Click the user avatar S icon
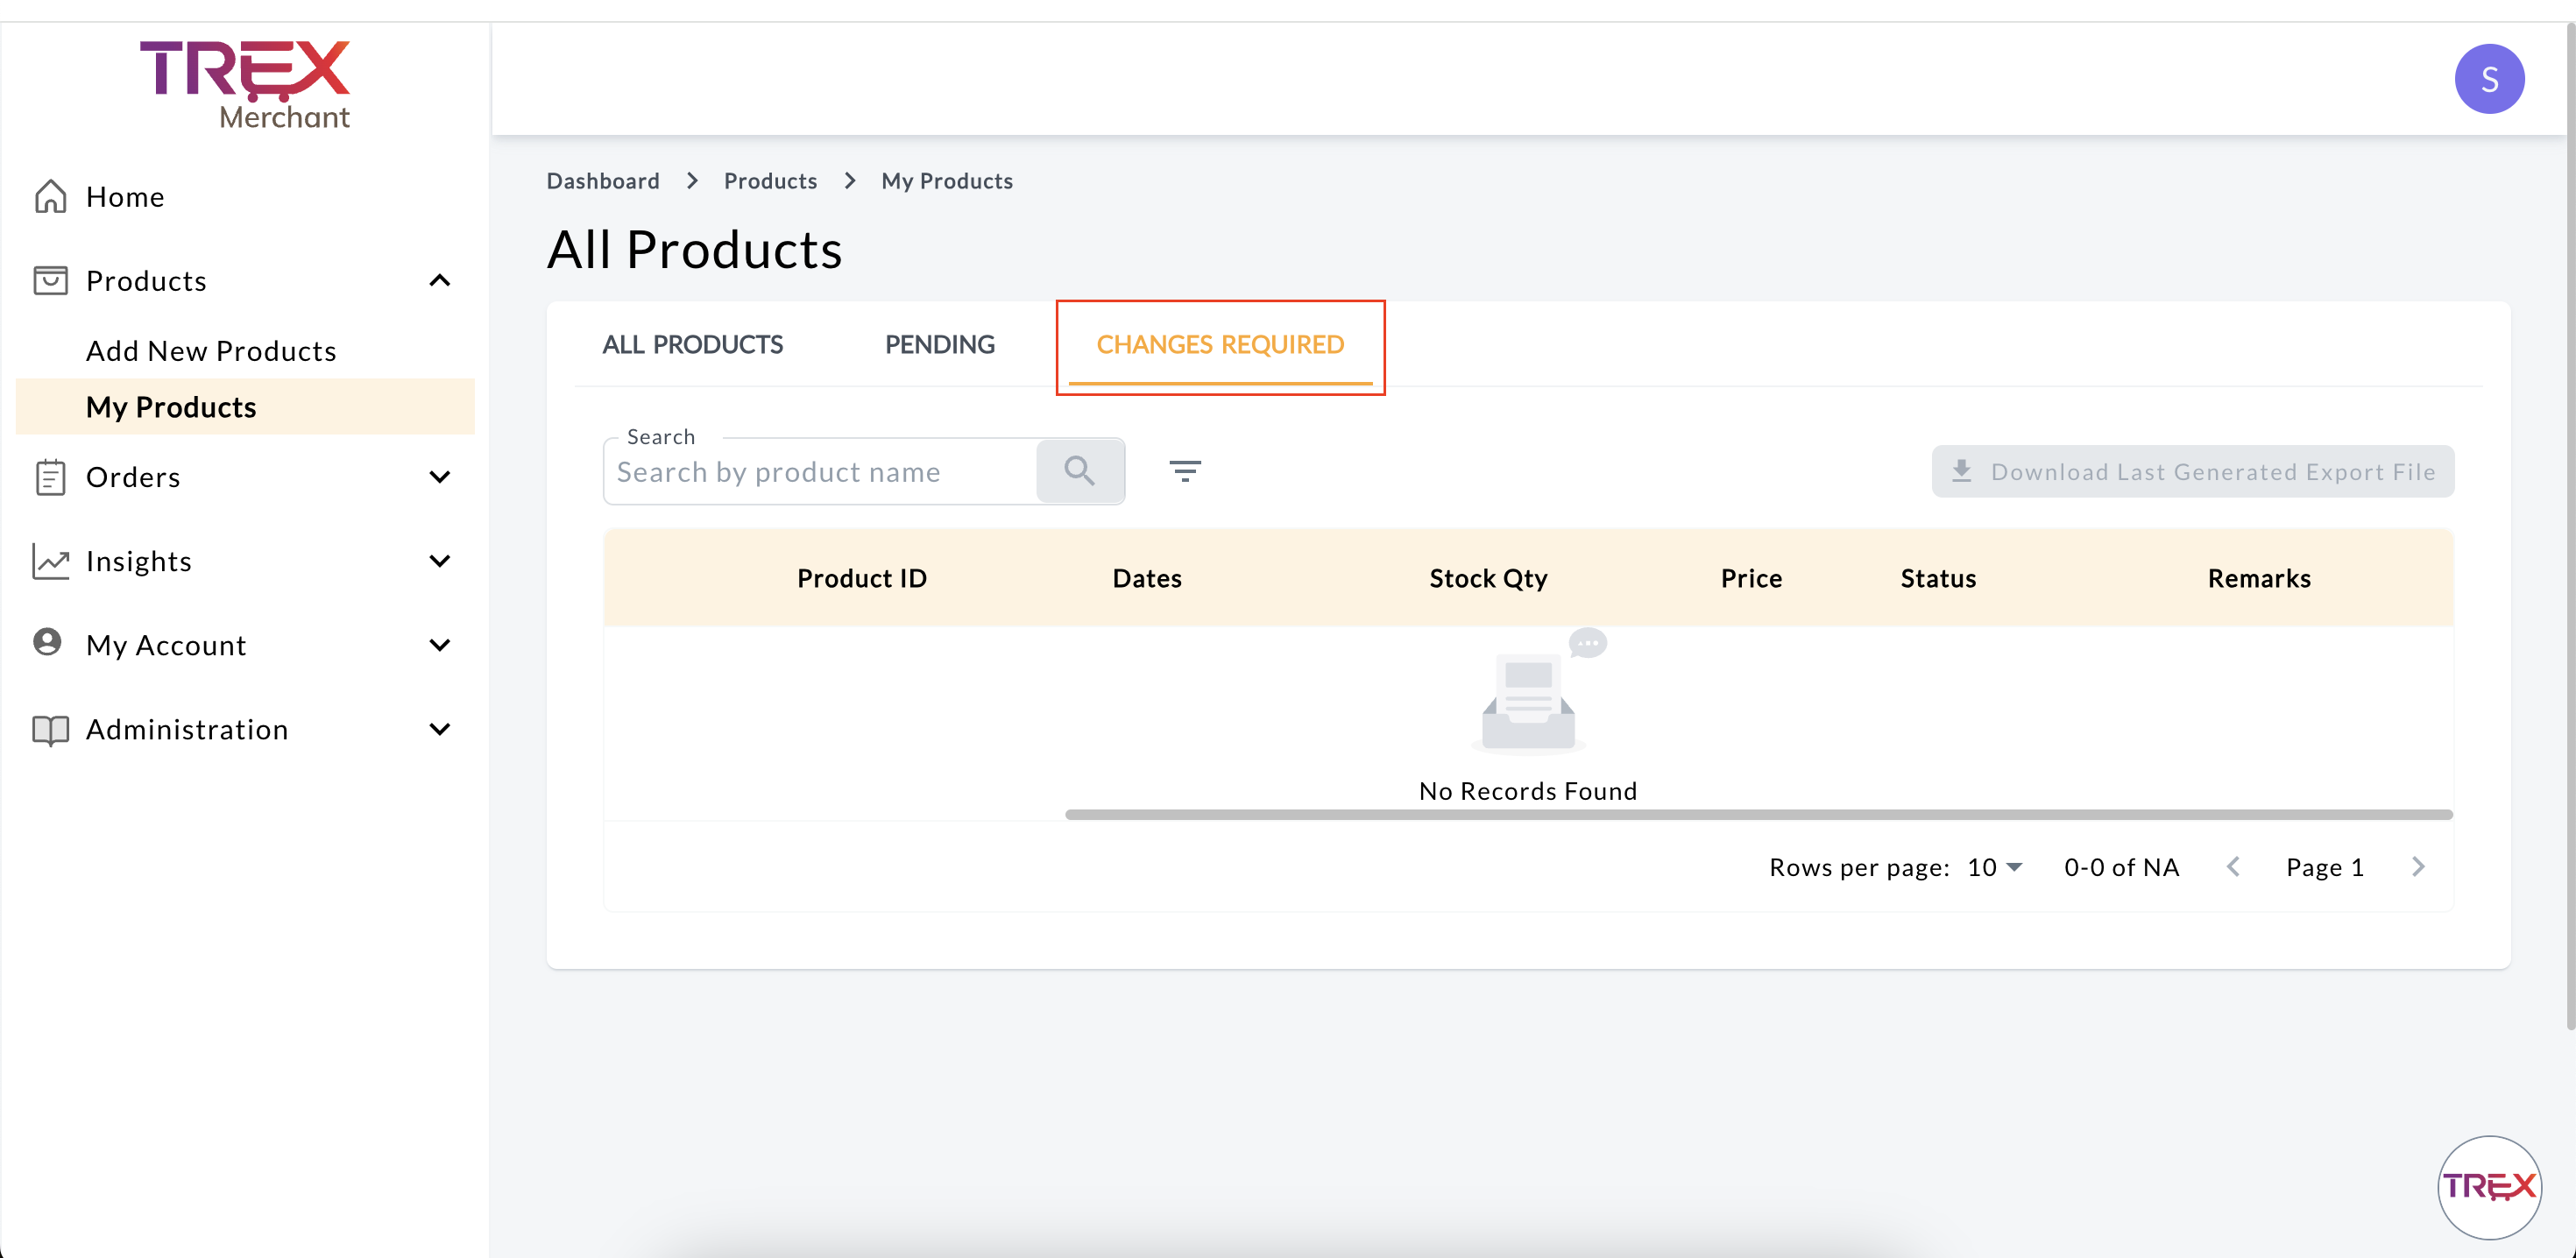2576x1258 pixels. click(x=2488, y=79)
